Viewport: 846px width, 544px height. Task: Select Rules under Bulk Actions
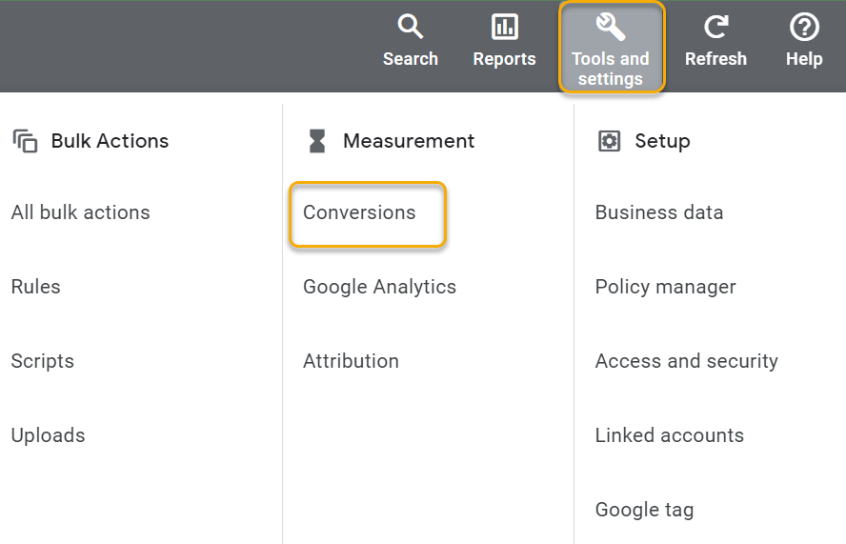point(36,287)
